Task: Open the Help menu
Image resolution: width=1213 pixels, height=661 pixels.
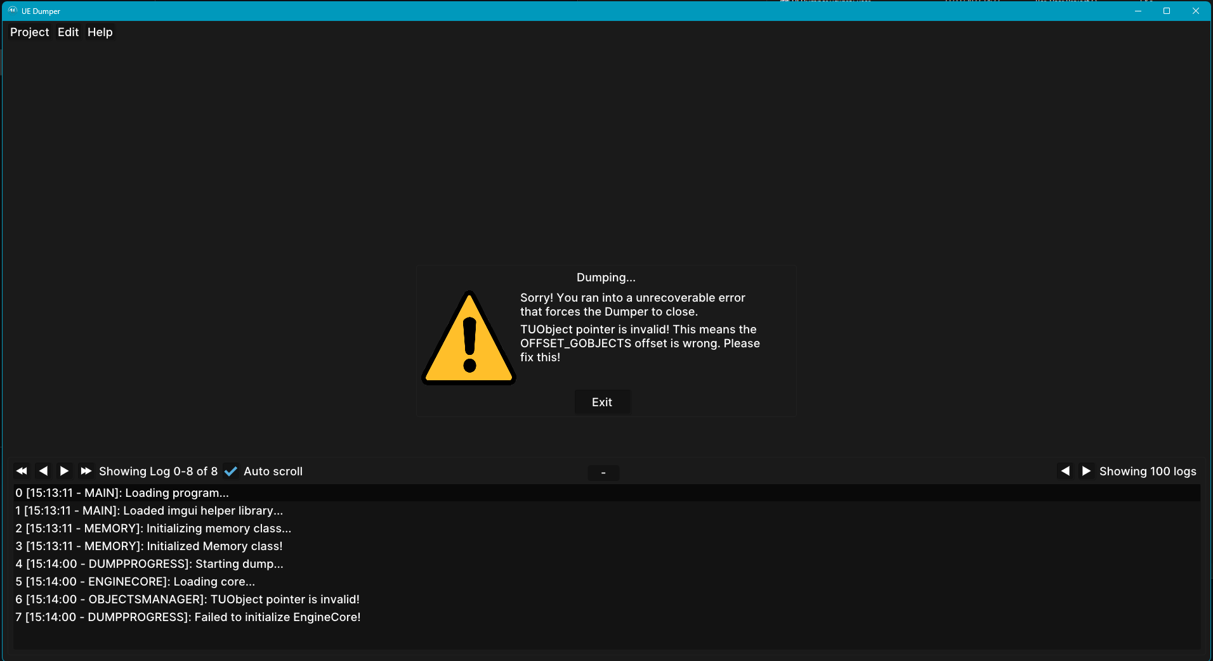Action: pos(100,32)
